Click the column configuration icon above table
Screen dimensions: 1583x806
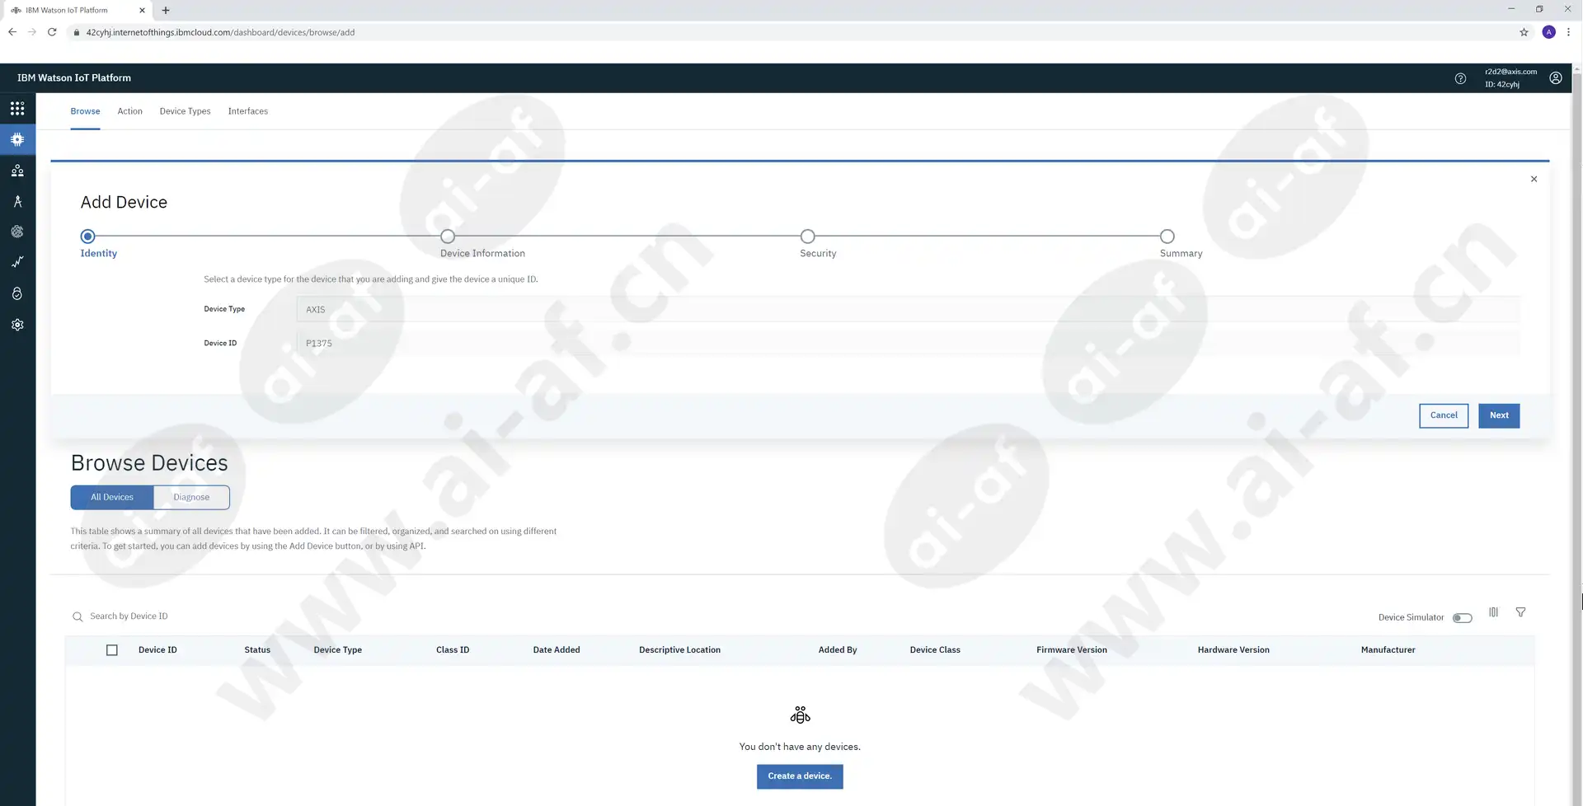(1493, 612)
